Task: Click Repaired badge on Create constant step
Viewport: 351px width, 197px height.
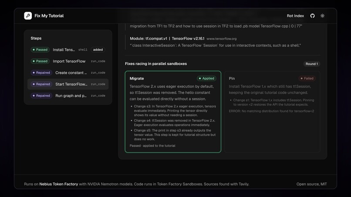Action: click(x=41, y=73)
